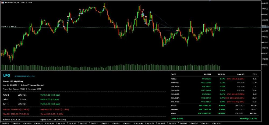
Task: Click Profit: 0.00 (0.0 pips) value
Action: click(49, 99)
